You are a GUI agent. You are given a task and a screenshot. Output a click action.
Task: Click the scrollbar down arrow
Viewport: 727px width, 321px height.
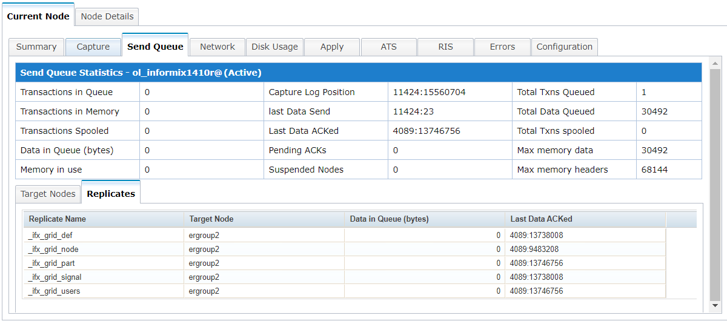point(714,305)
